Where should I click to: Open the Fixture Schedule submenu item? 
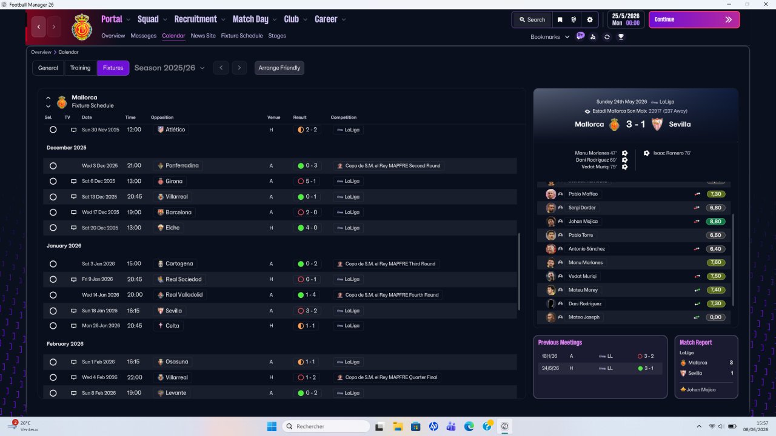(x=242, y=36)
